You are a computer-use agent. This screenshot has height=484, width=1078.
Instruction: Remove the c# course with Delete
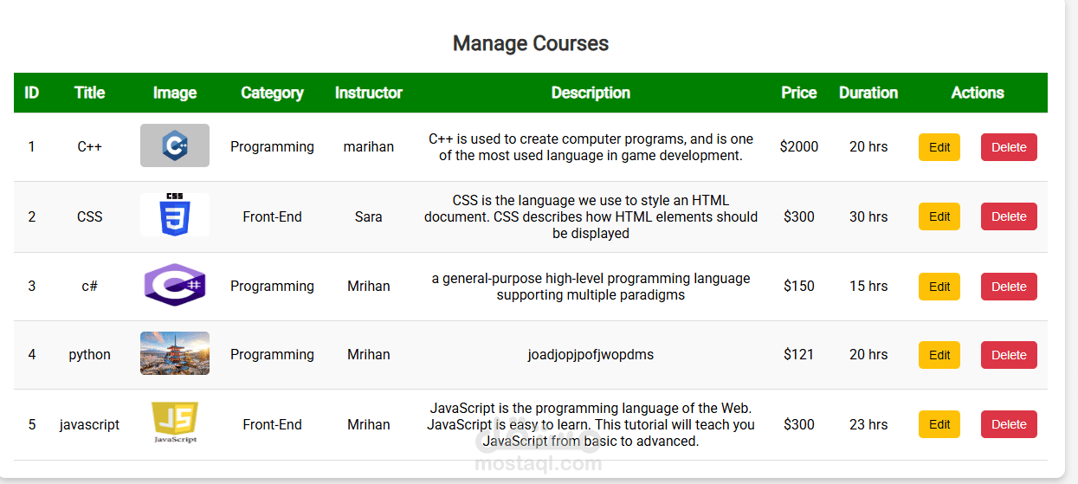(x=1009, y=287)
